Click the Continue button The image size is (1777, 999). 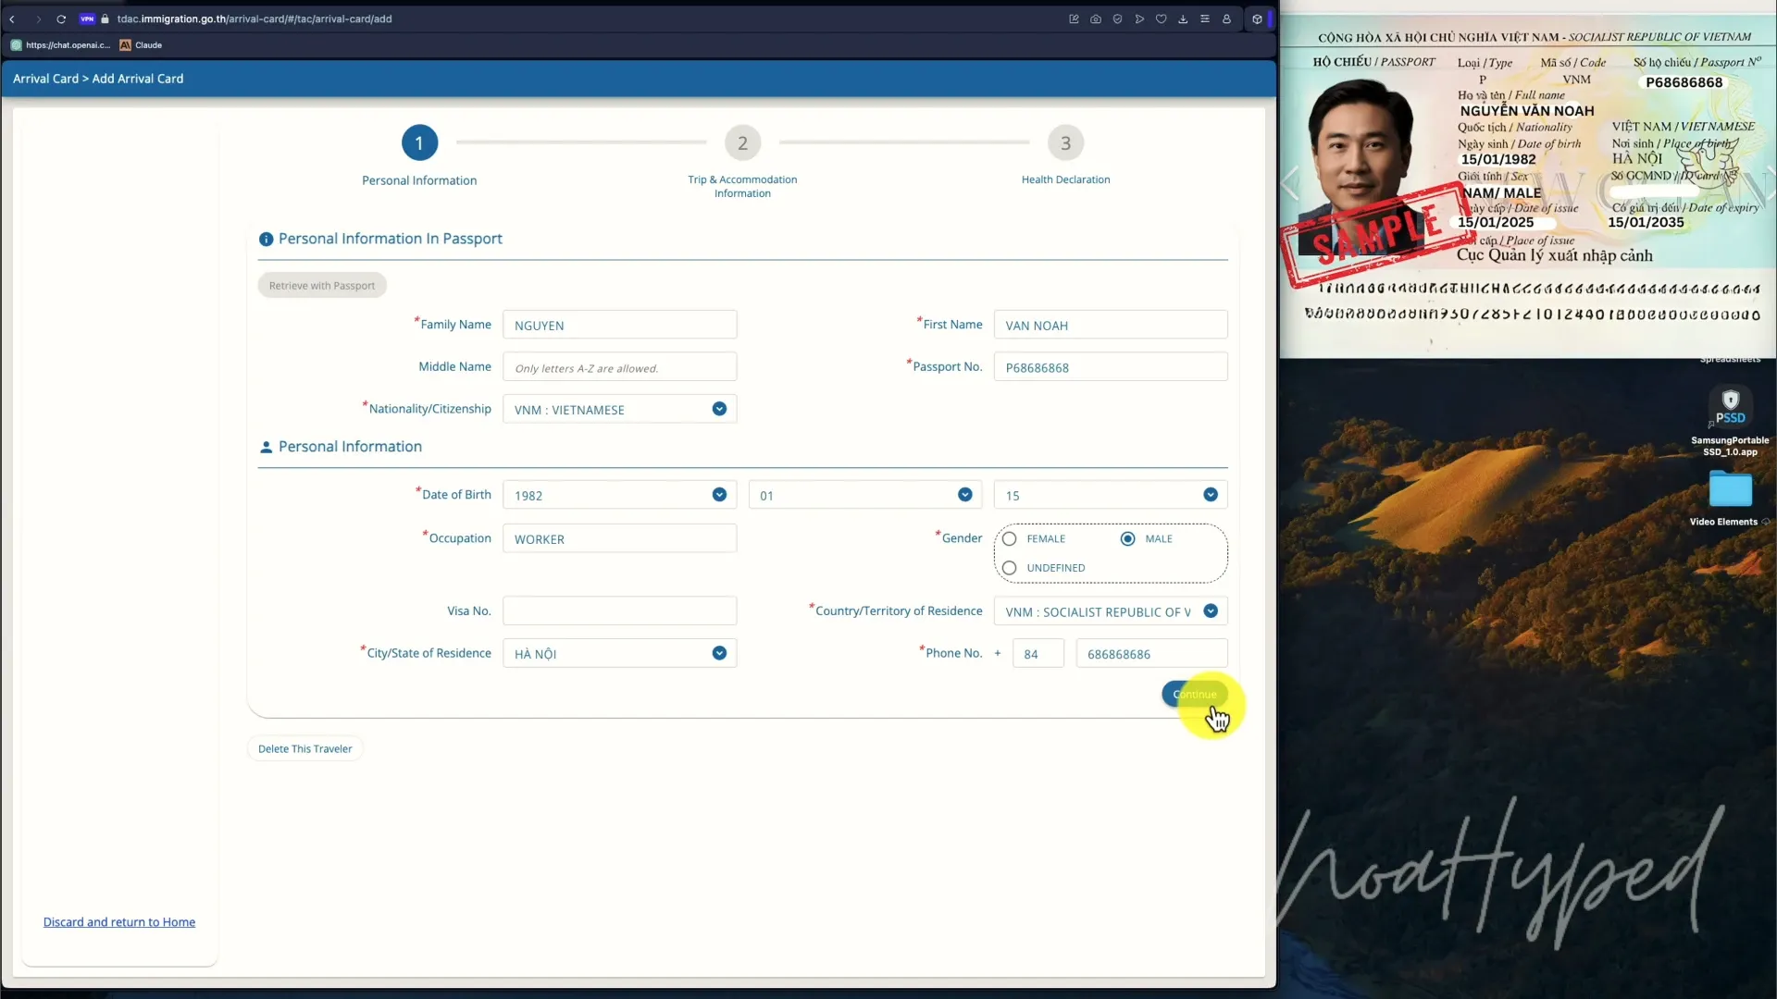[x=1195, y=695]
